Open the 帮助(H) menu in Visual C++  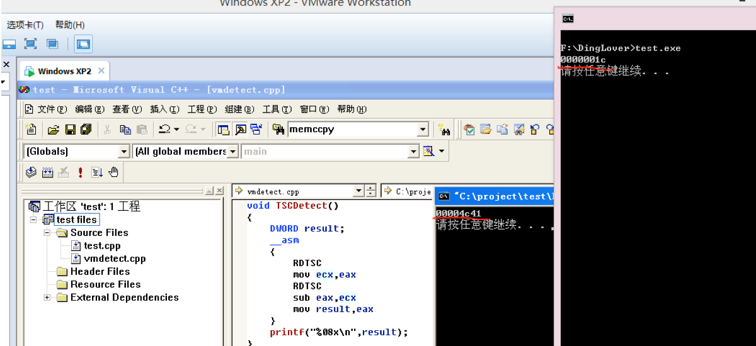pyautogui.click(x=352, y=109)
